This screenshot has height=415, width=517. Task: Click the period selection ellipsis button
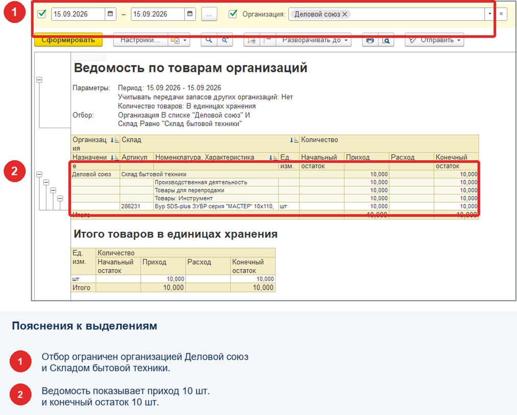(209, 14)
